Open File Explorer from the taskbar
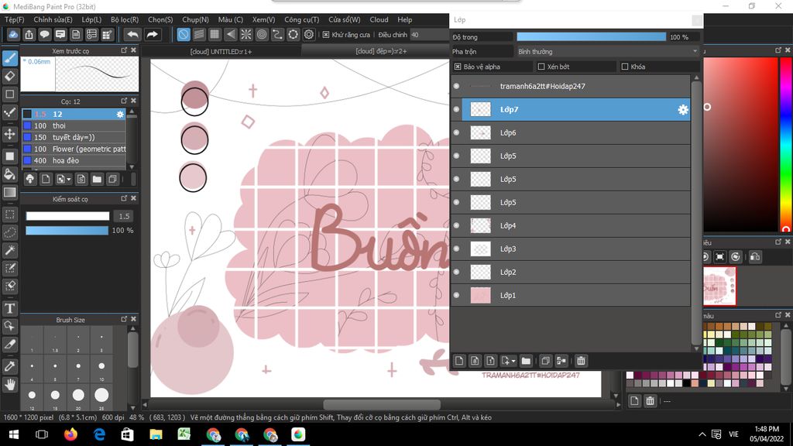Screen dimensions: 793x446 pyautogui.click(x=156, y=434)
